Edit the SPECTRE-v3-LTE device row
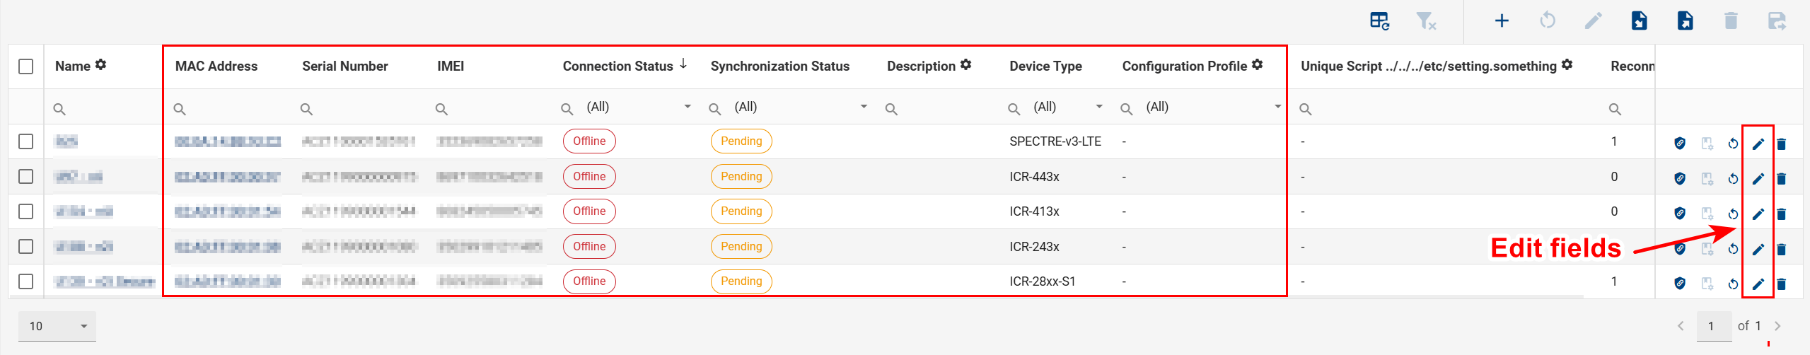1810x355 pixels. click(x=1758, y=144)
